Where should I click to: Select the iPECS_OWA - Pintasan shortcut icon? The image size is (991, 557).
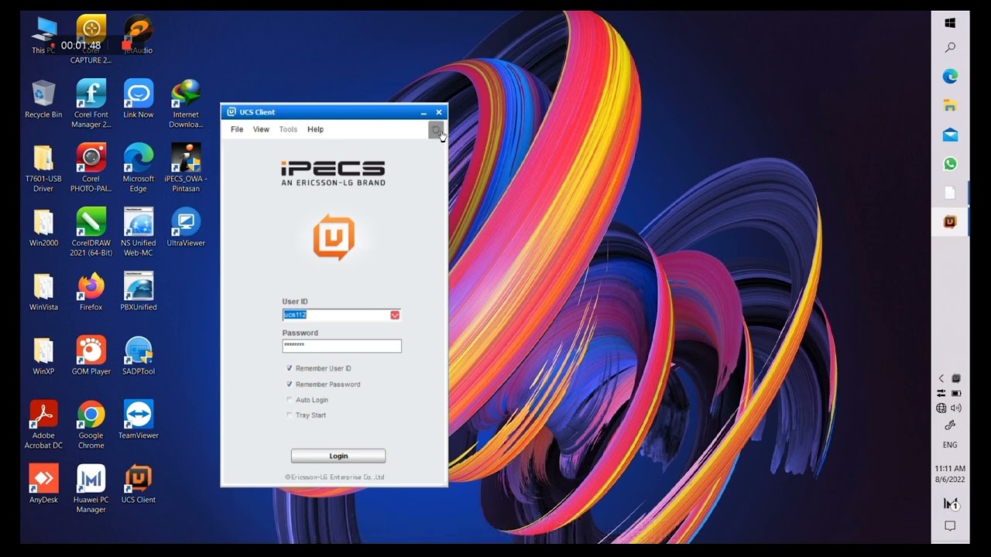tap(186, 168)
